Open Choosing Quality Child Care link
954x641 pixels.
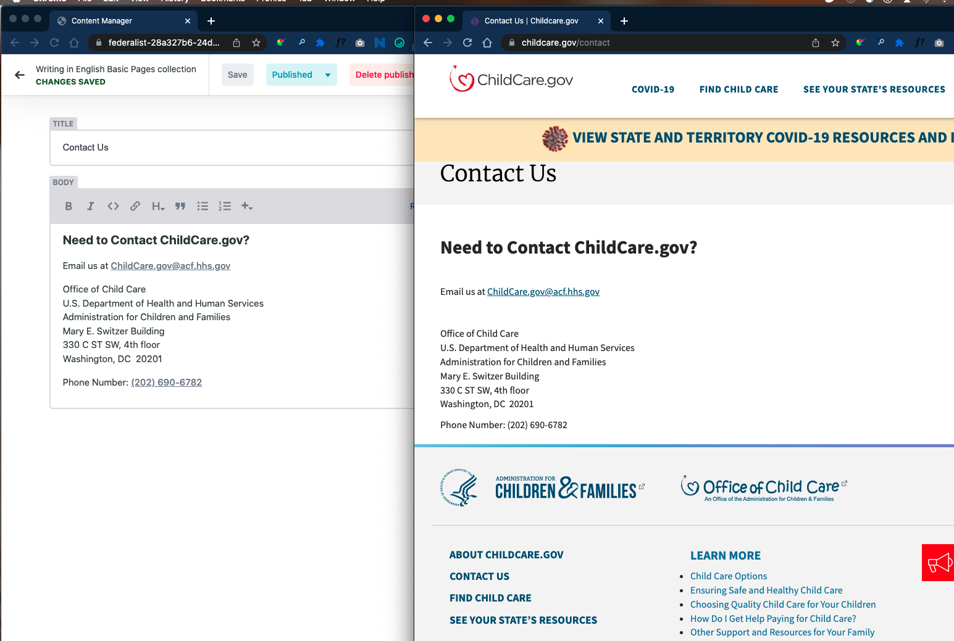[x=783, y=605]
